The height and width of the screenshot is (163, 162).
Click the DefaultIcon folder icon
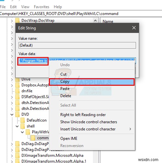23,120
